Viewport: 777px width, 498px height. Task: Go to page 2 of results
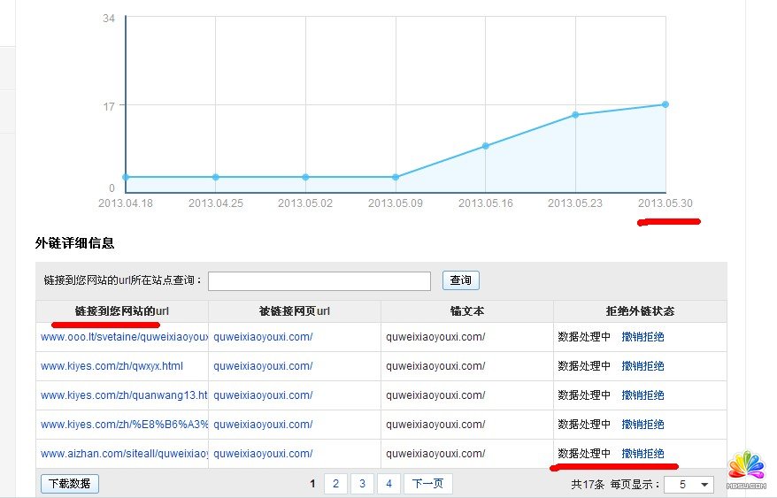(335, 484)
